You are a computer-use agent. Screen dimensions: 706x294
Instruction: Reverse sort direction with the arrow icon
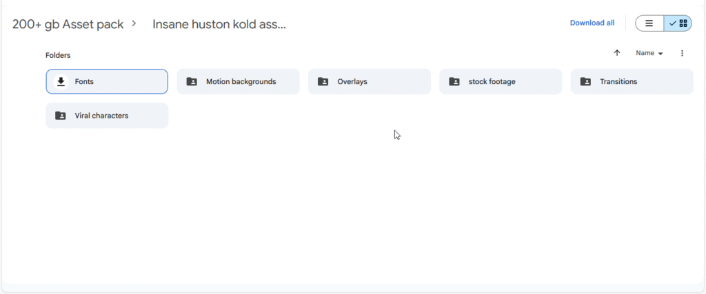pyautogui.click(x=617, y=53)
